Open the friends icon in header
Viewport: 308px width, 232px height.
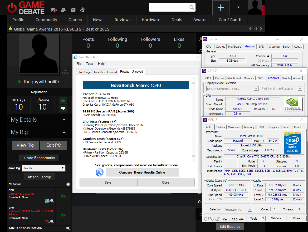pos(63,10)
